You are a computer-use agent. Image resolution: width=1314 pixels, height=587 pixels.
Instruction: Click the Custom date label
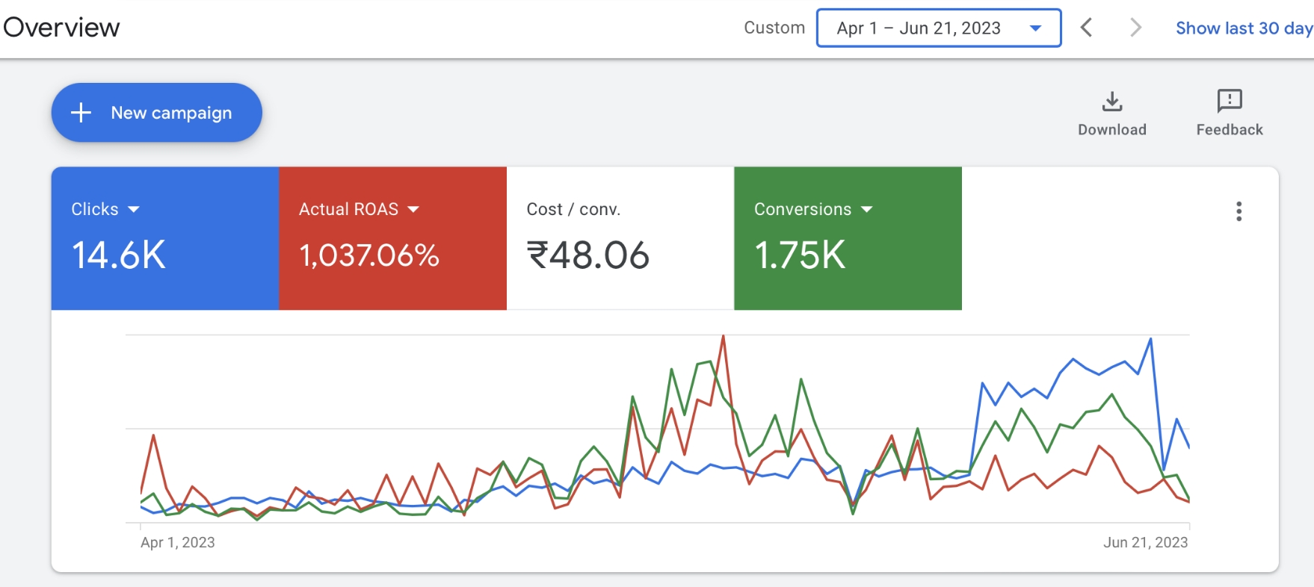[774, 28]
